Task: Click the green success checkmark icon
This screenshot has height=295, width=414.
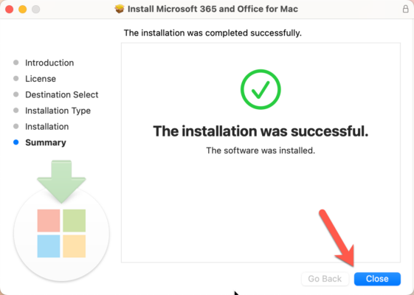Action: coord(261,89)
